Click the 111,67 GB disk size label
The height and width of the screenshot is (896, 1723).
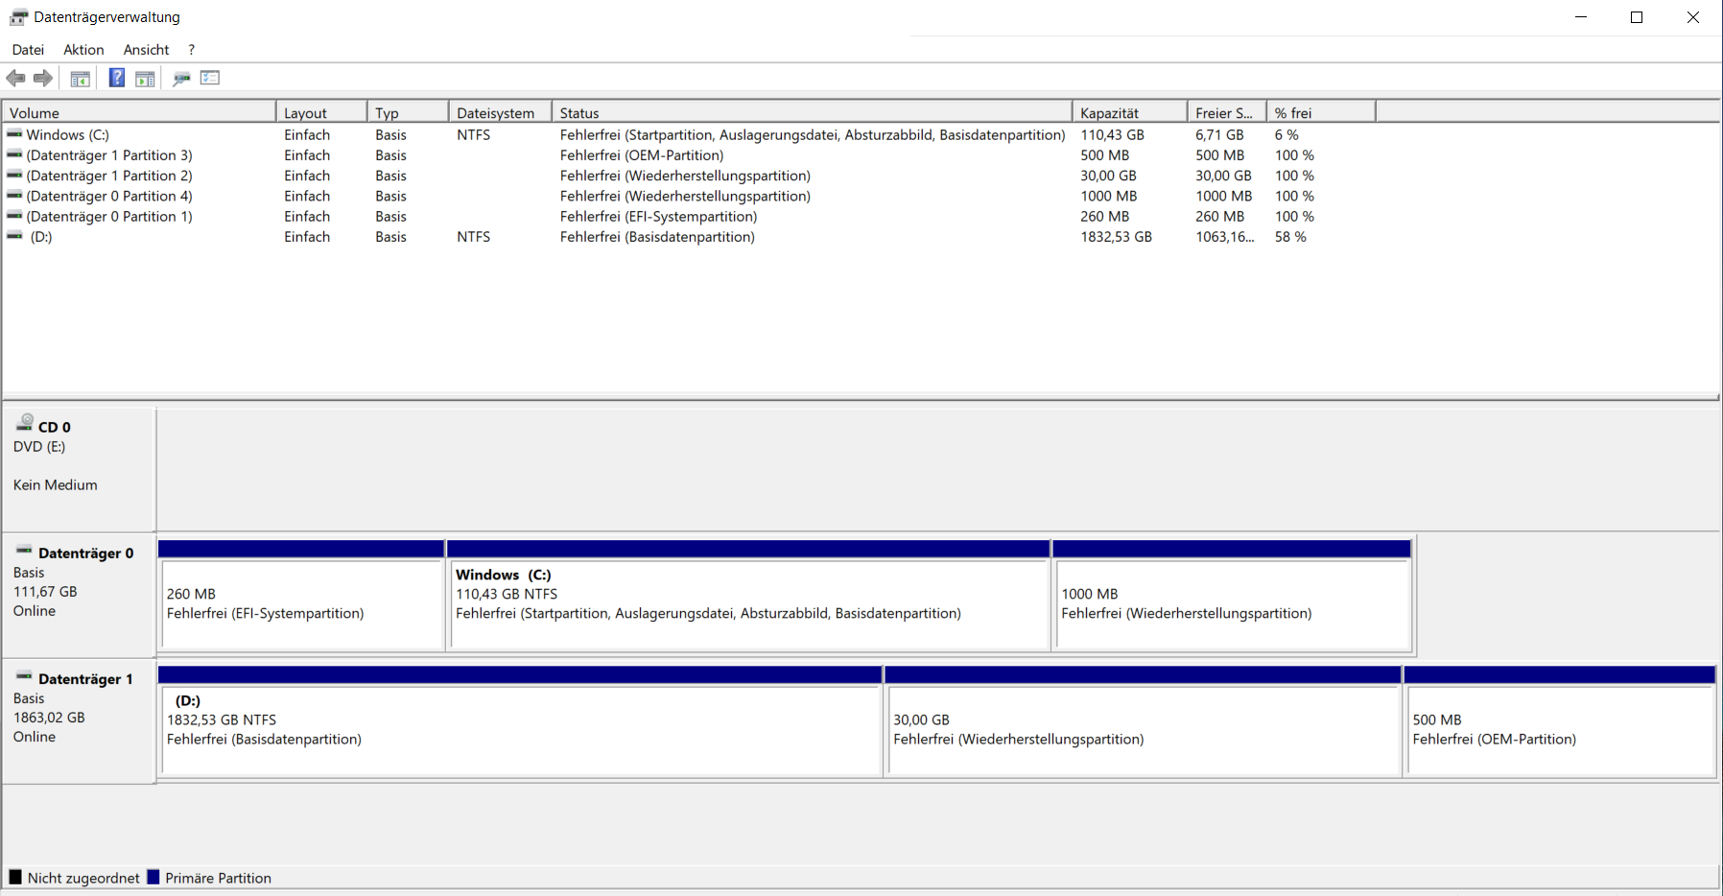(x=45, y=591)
